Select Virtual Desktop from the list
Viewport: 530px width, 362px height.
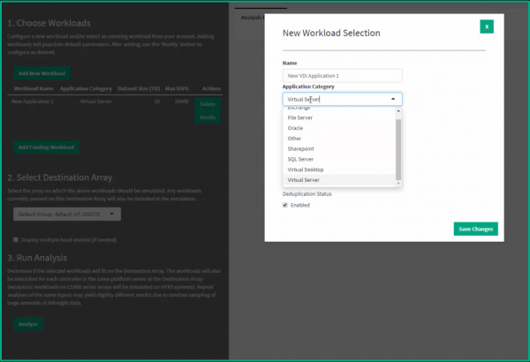[306, 170]
